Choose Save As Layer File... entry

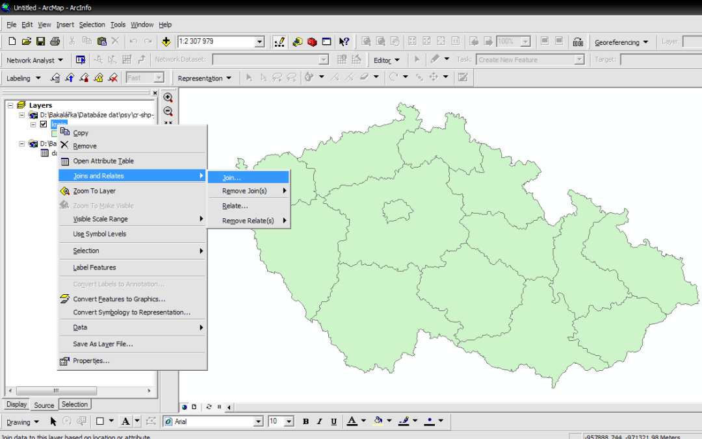(x=133, y=344)
